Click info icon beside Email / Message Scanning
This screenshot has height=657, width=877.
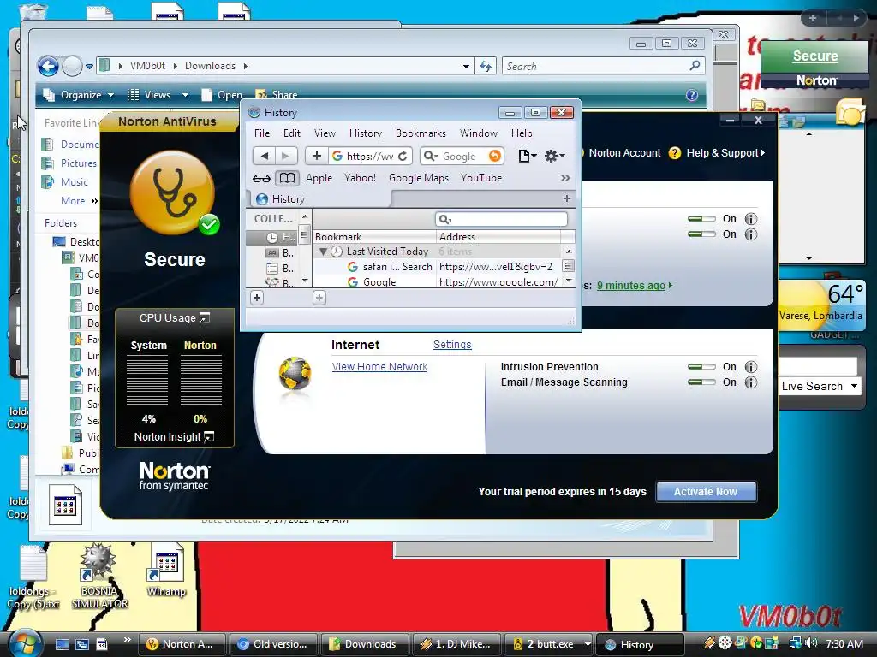tap(750, 382)
